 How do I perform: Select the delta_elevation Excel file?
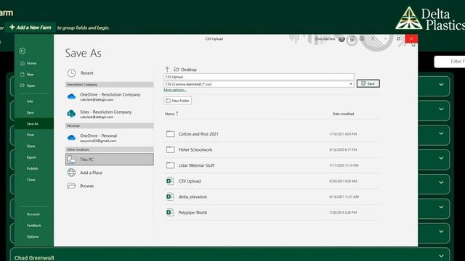tap(272, 196)
